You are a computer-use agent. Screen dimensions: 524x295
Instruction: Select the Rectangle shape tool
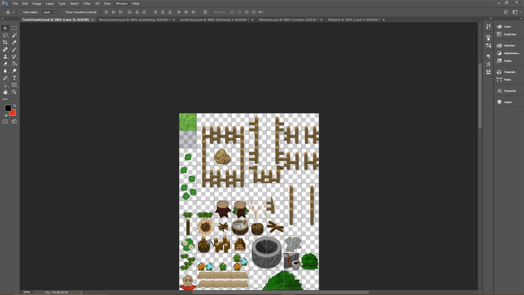(x=14, y=85)
